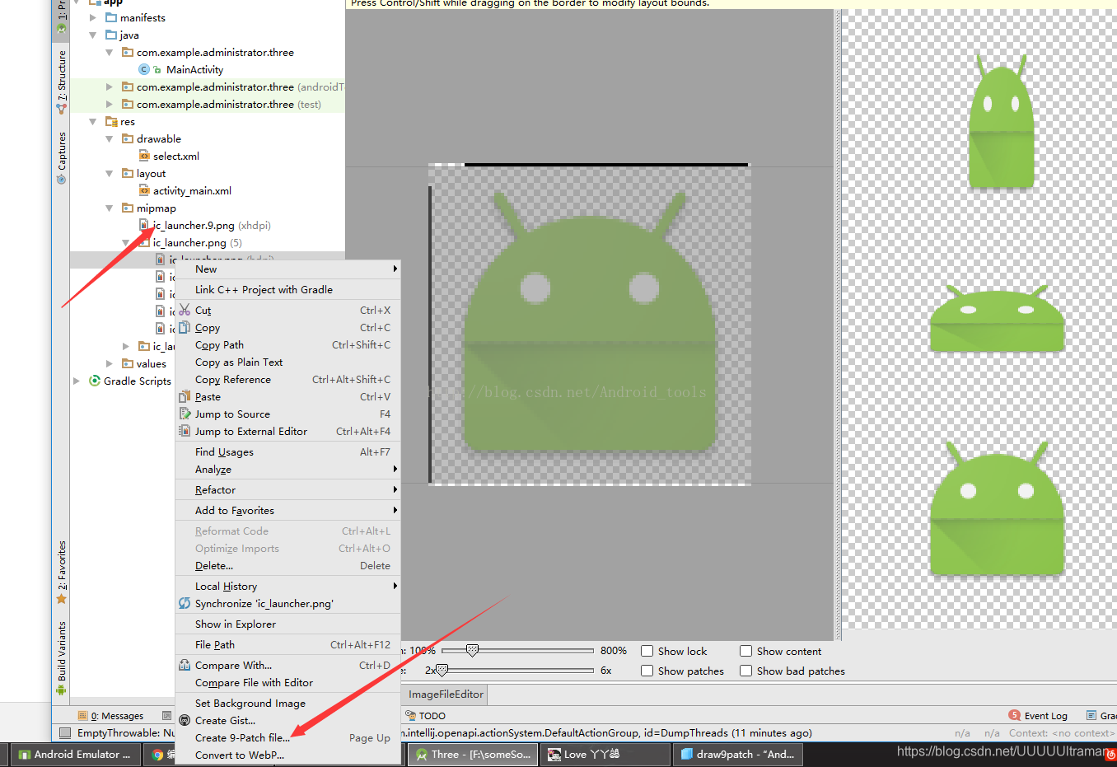
Task: Collapse the drawable folder
Action: (x=110, y=139)
